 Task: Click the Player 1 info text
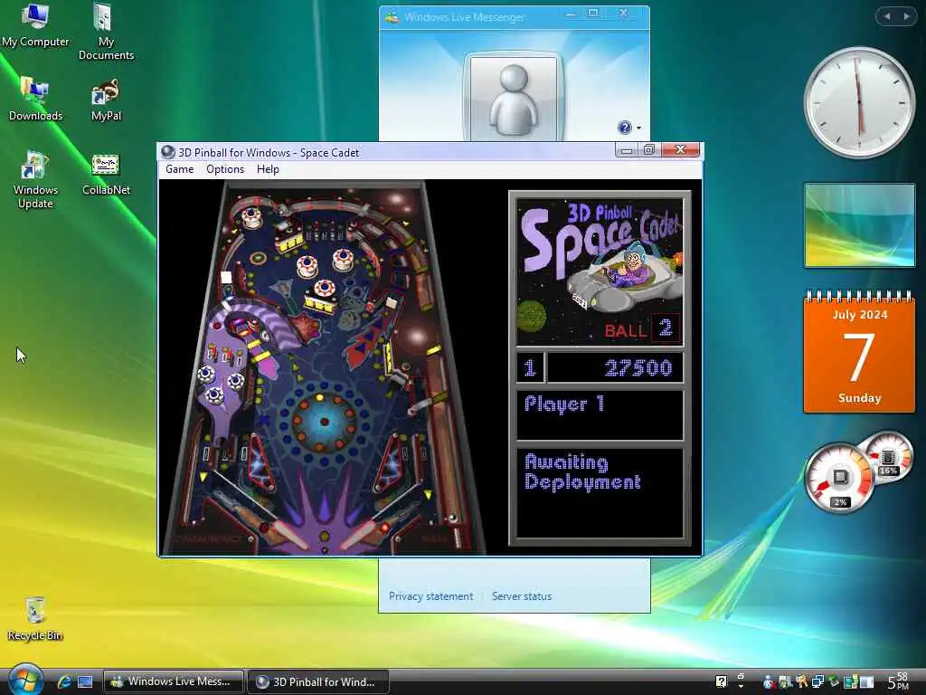click(564, 405)
